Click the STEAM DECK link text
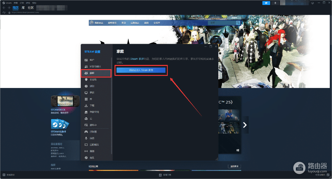Viewport: 332px width, 179px height. 58,110
